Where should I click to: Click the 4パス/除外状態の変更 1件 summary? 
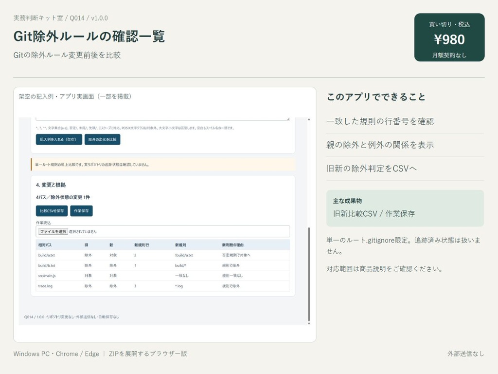pyautogui.click(x=63, y=197)
